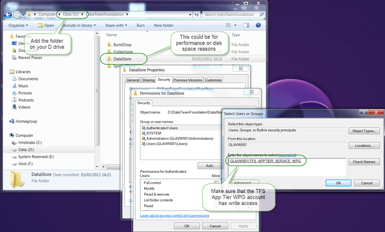The image size is (385, 232).
Task: Click Cancel in Permissions for DataStore
Action: click(215, 226)
